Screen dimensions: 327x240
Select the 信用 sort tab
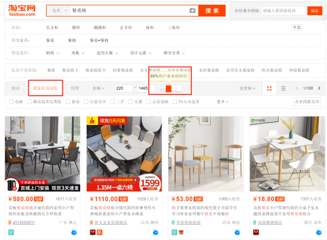pos(75,88)
